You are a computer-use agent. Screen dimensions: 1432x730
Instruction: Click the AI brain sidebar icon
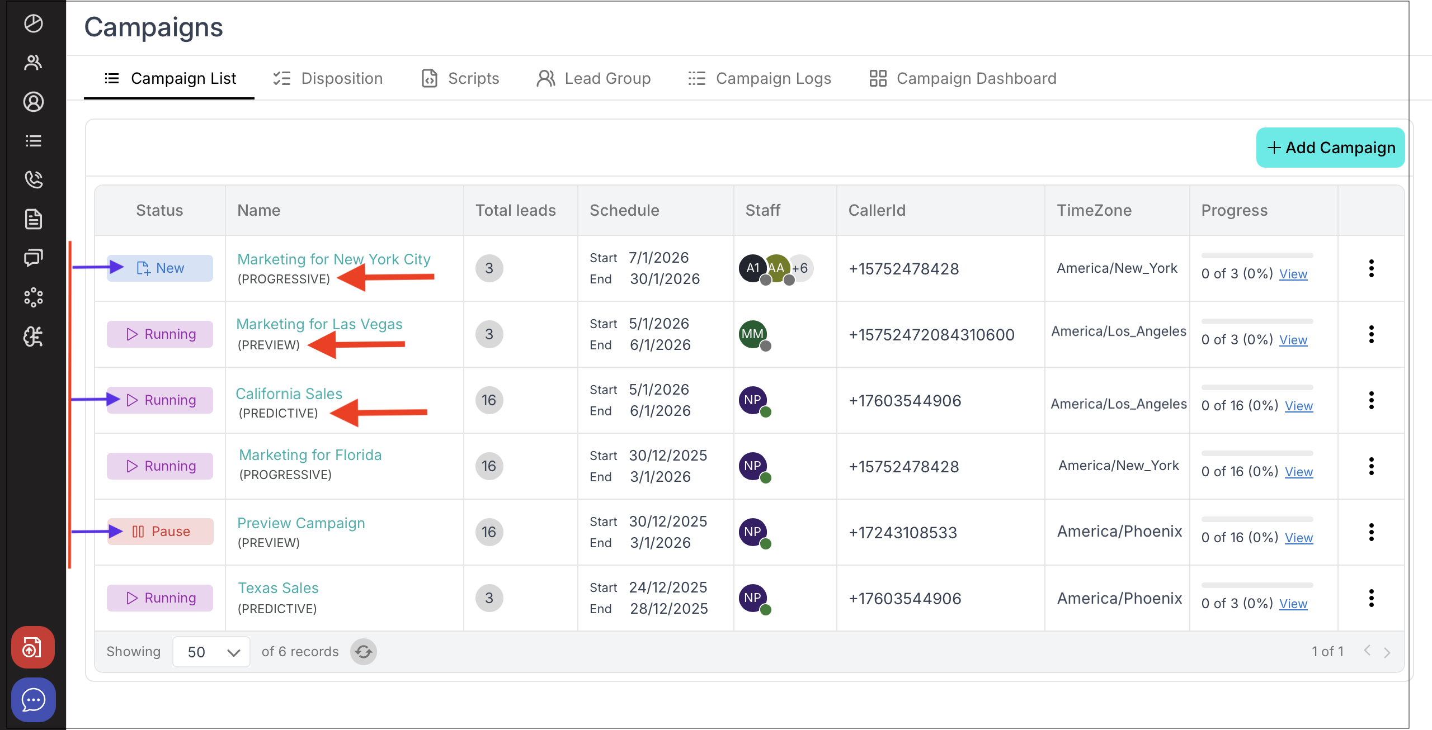[x=33, y=336]
